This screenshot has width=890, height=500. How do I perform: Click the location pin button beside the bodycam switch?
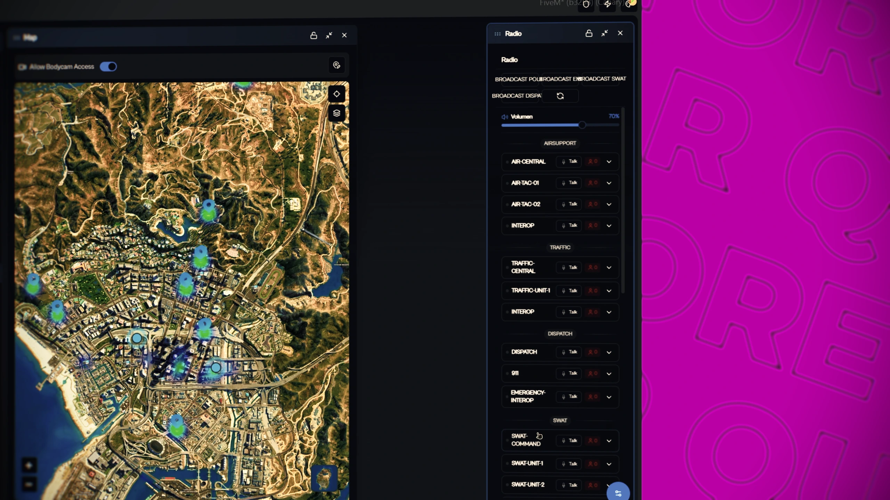tap(337, 65)
